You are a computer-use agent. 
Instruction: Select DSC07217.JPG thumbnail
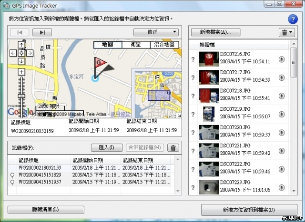point(209,77)
